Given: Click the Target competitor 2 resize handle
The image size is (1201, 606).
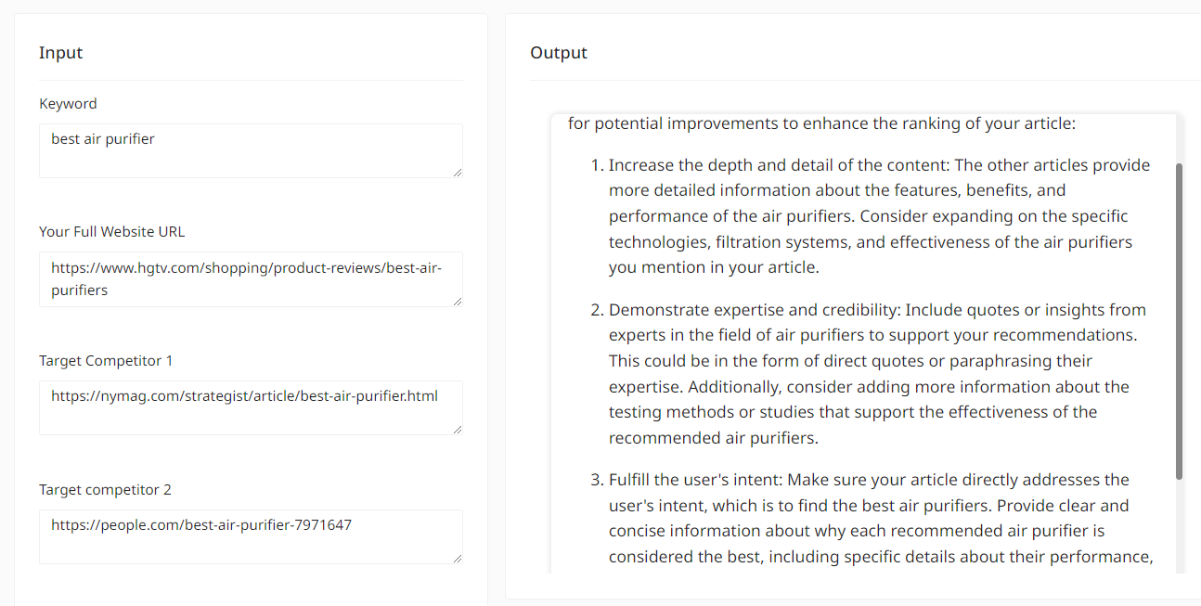Looking at the screenshot, I should pyautogui.click(x=458, y=561).
